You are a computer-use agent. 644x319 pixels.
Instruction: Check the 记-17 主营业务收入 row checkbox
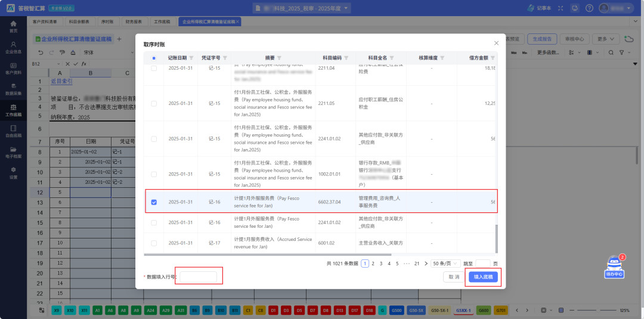154,243
